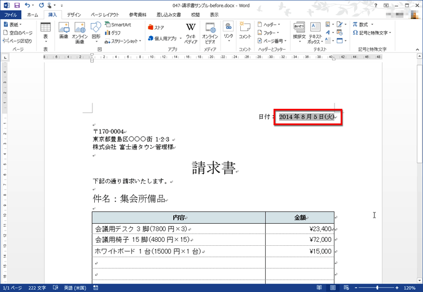Insert a greeting with 挨拶文
Viewport: 423px width, 292px height.
click(x=299, y=32)
